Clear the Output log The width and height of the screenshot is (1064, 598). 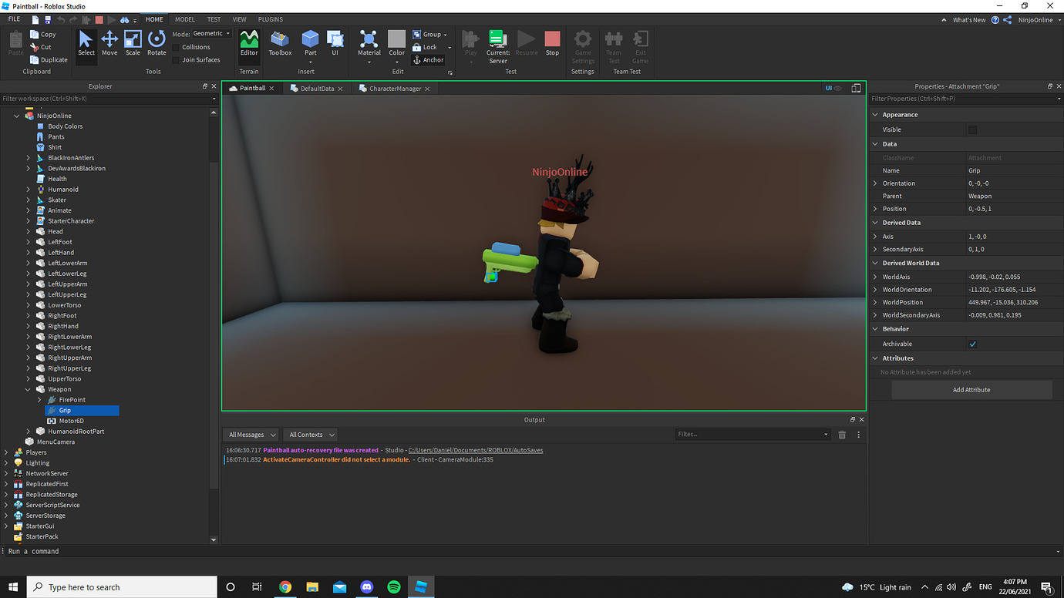pos(841,434)
